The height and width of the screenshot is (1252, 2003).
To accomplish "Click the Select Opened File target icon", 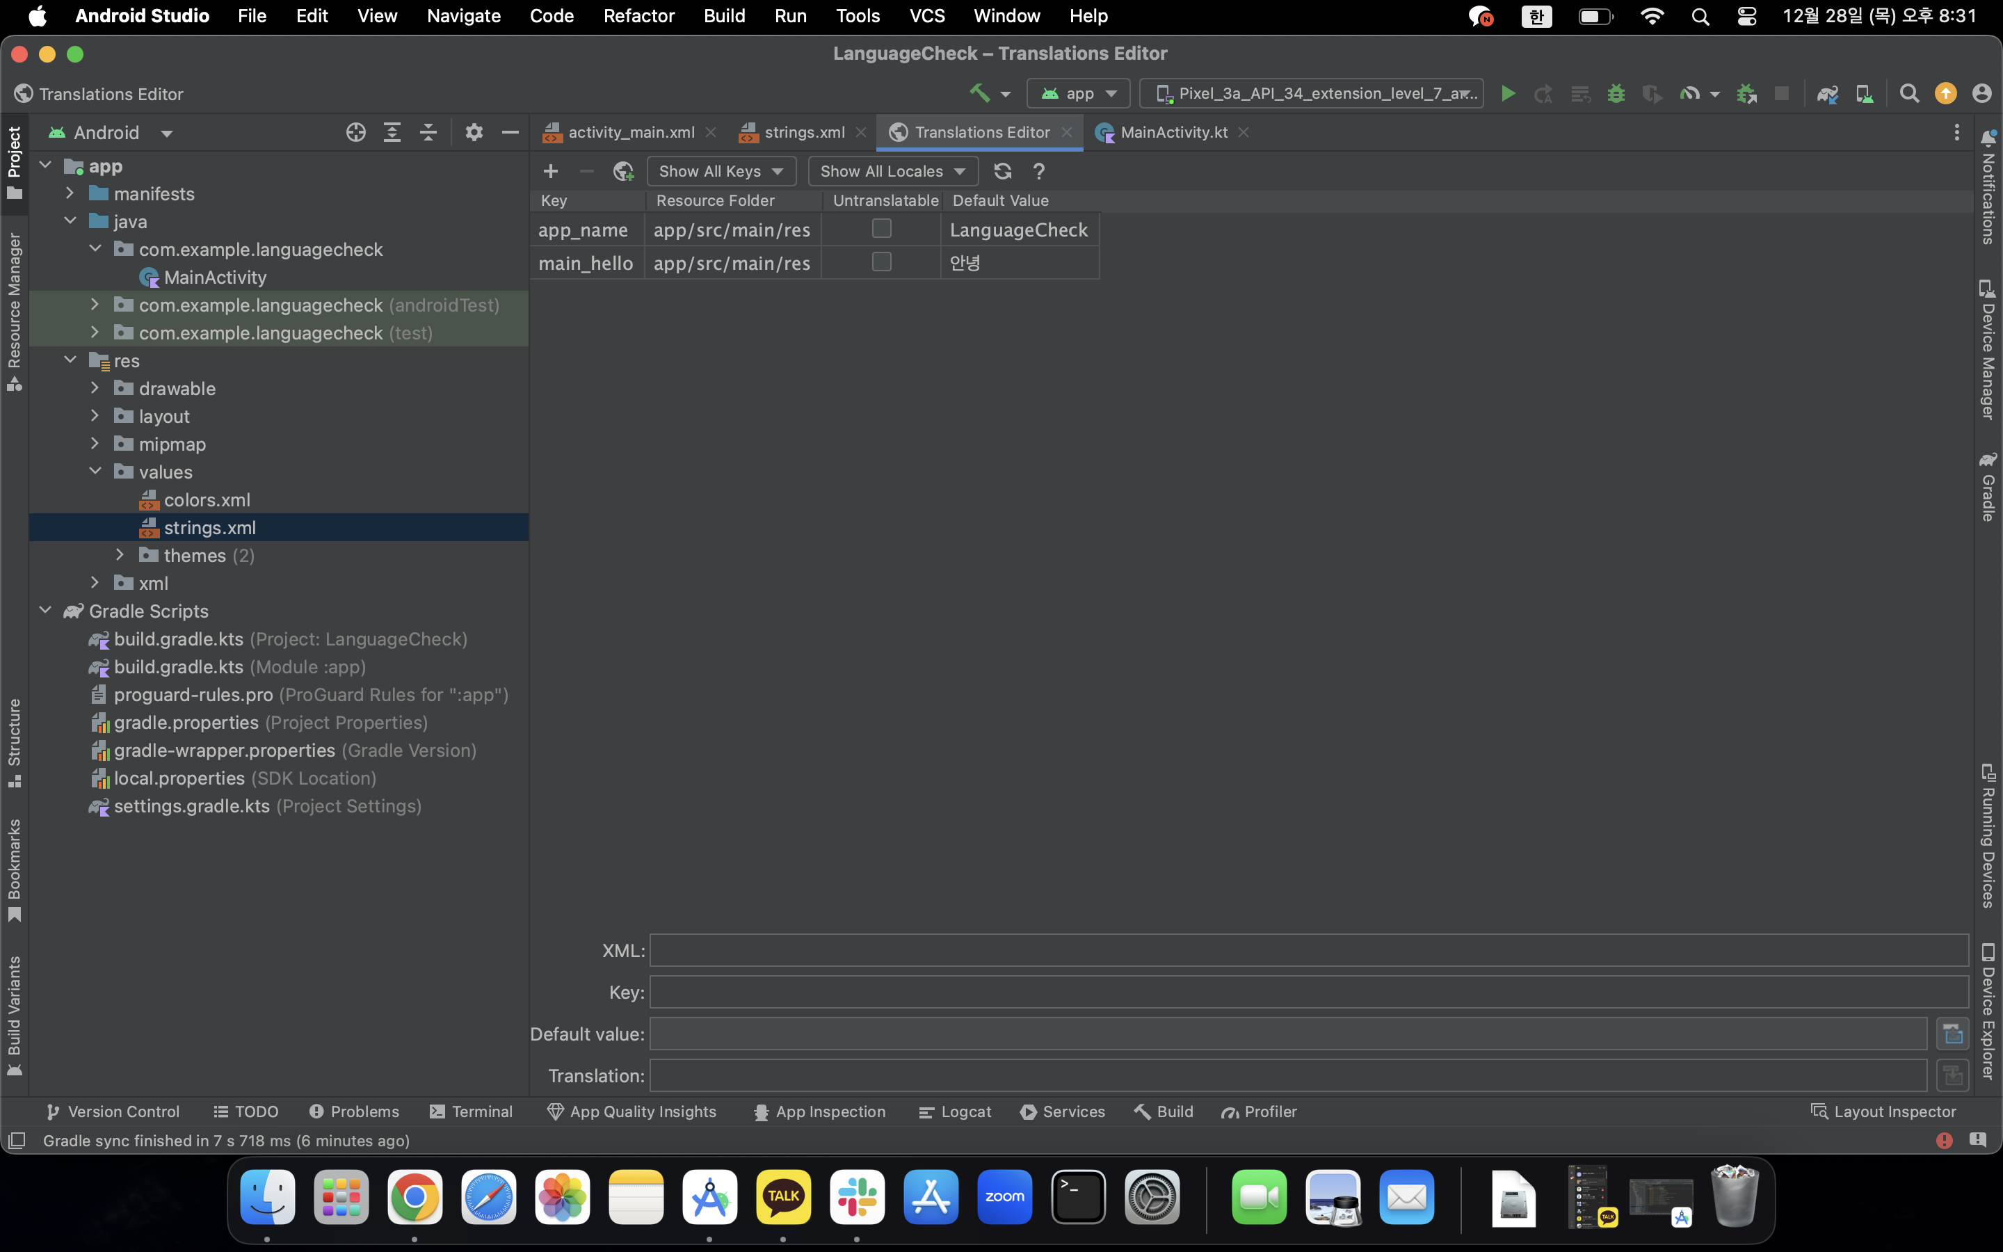I will click(x=356, y=132).
